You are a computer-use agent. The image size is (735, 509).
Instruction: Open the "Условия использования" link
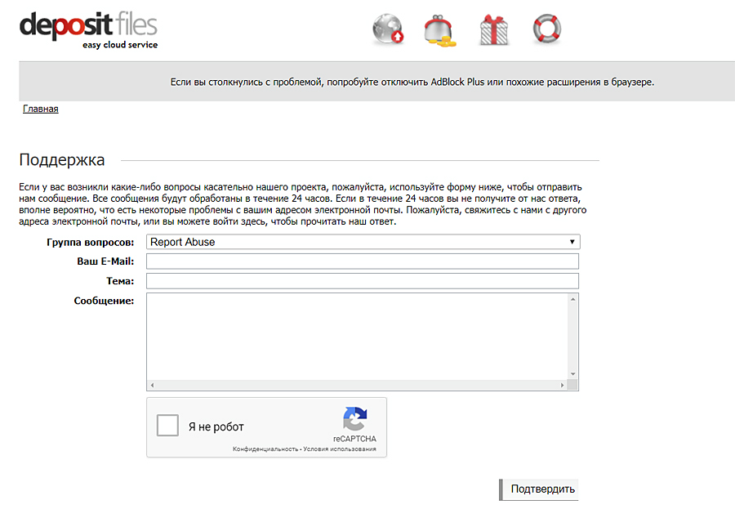[x=339, y=449]
